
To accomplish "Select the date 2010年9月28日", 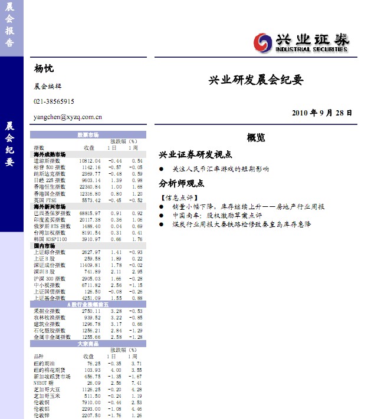I will point(322,113).
